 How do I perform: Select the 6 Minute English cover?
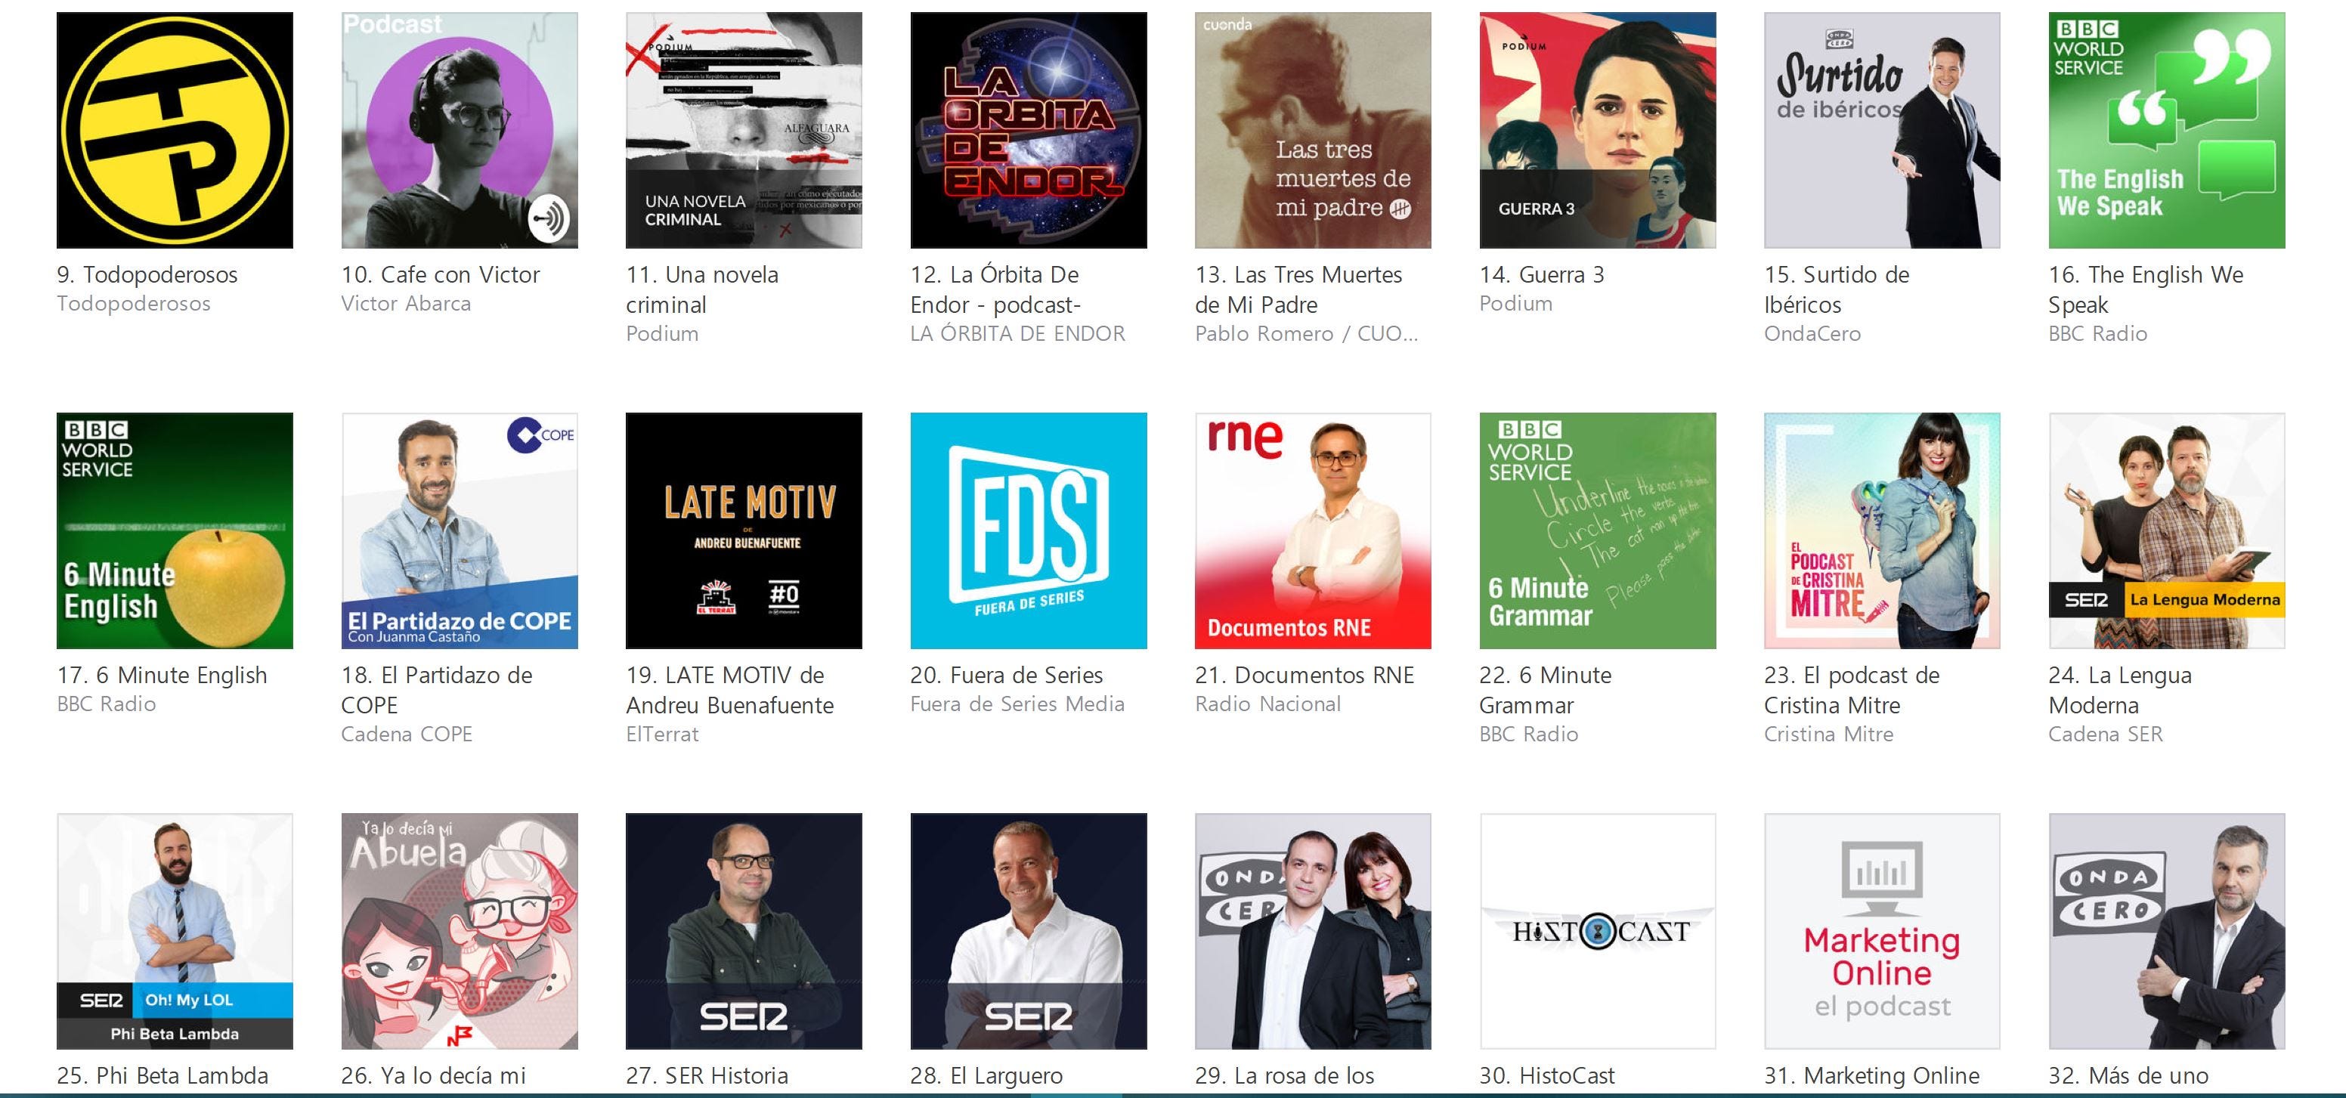[175, 530]
